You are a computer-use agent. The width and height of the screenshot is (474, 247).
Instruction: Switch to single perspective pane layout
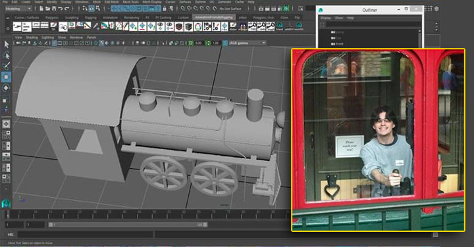tap(6, 123)
